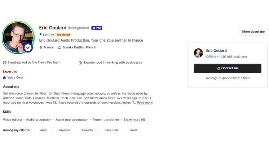Expand skills list with Show more (8)
The image size is (269, 168).
134,120
